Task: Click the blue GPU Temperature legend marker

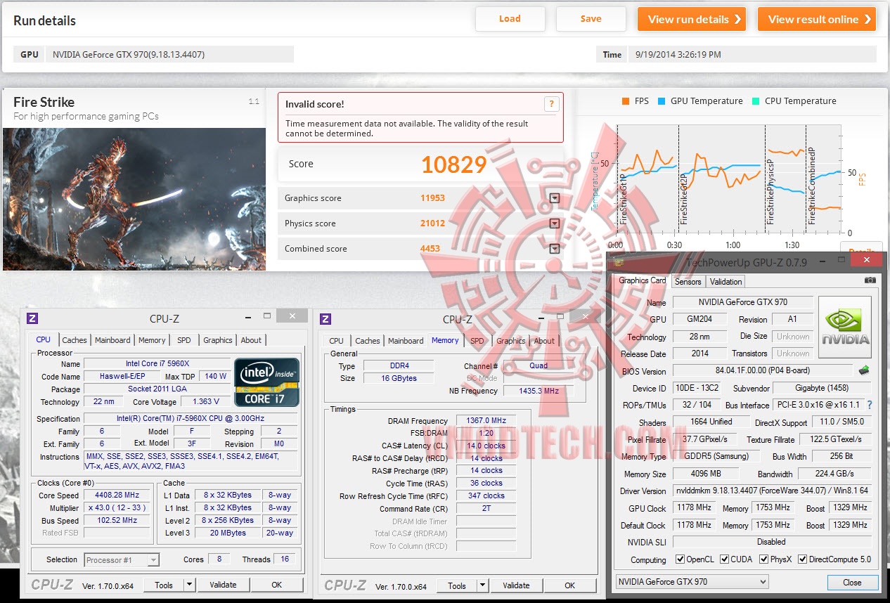Action: click(x=662, y=101)
